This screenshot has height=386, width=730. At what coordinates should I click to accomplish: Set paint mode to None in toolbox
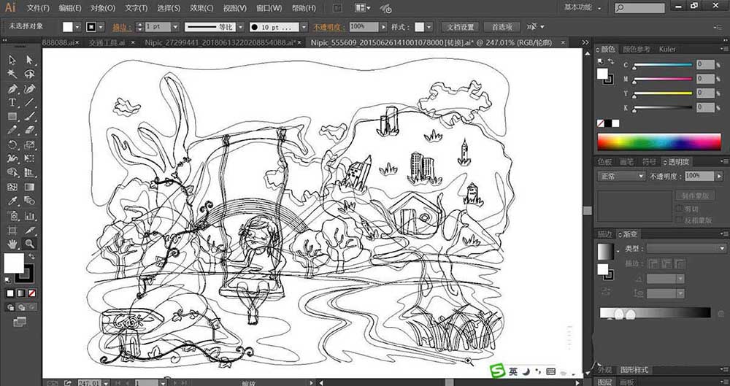pos(31,293)
